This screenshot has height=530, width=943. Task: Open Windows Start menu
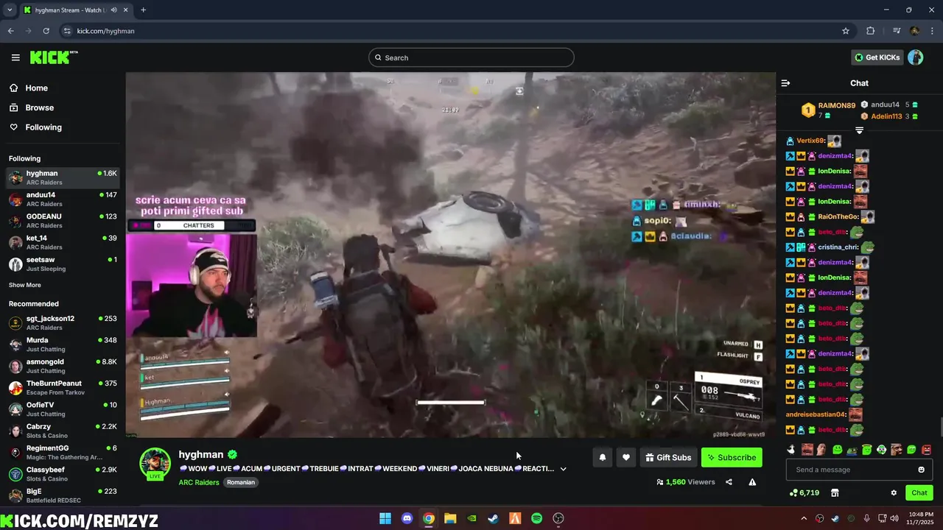click(x=385, y=518)
